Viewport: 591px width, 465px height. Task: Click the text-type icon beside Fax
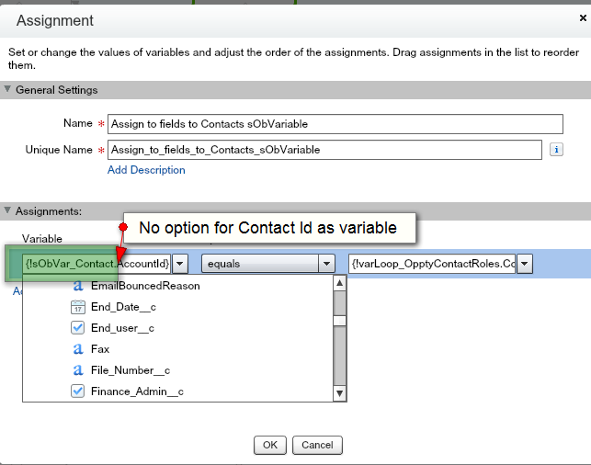[78, 349]
